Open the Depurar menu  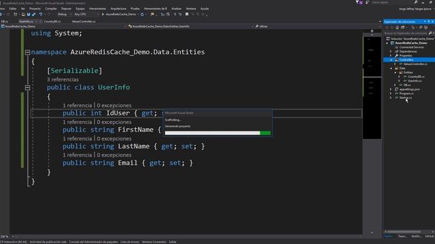point(67,9)
